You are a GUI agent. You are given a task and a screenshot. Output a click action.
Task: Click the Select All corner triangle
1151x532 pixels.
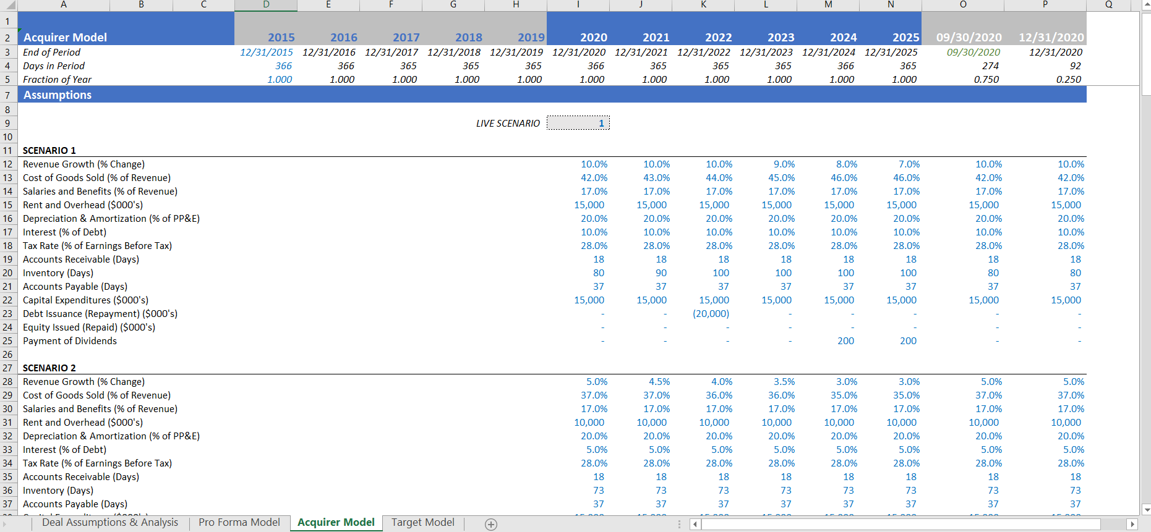click(8, 5)
